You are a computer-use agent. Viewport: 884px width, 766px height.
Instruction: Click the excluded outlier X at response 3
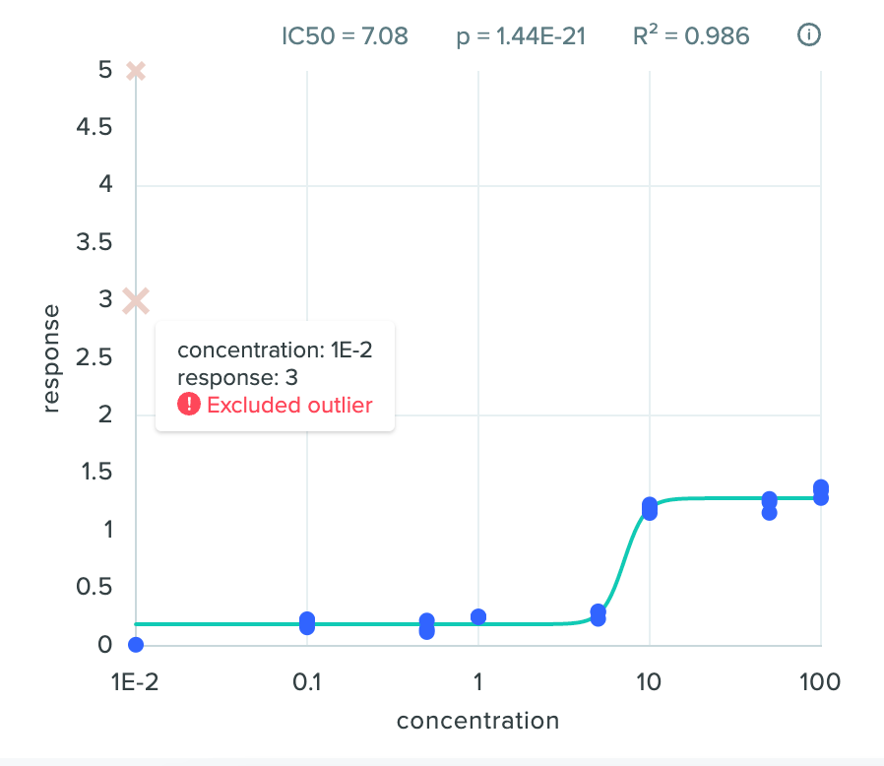pyautogui.click(x=136, y=300)
